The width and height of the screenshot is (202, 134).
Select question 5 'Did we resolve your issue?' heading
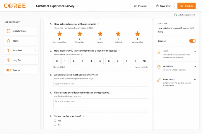[x=68, y=116]
